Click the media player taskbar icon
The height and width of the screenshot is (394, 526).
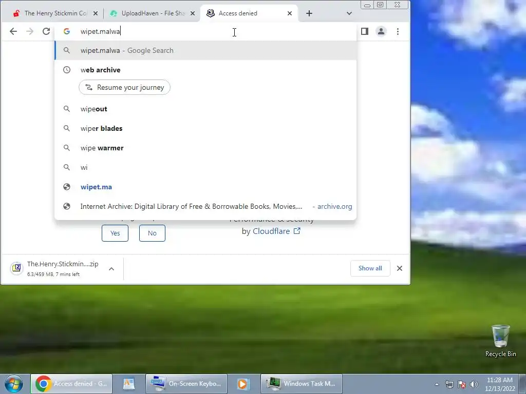click(243, 384)
